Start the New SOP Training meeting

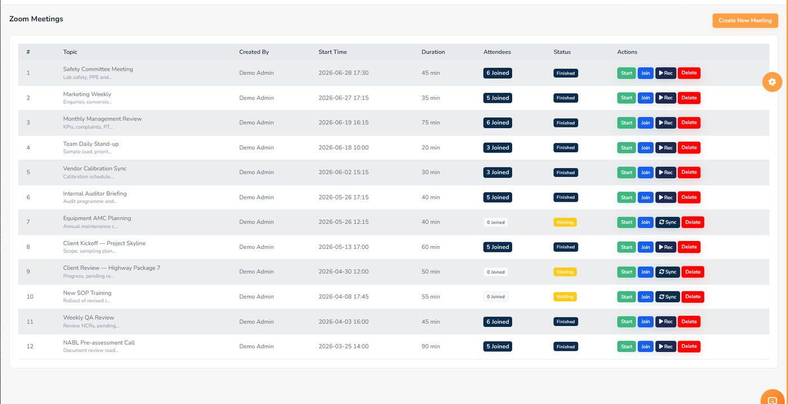coord(626,297)
